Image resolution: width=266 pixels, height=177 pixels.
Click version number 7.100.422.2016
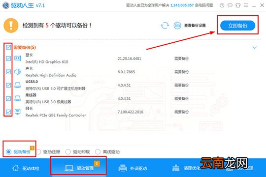(131, 112)
